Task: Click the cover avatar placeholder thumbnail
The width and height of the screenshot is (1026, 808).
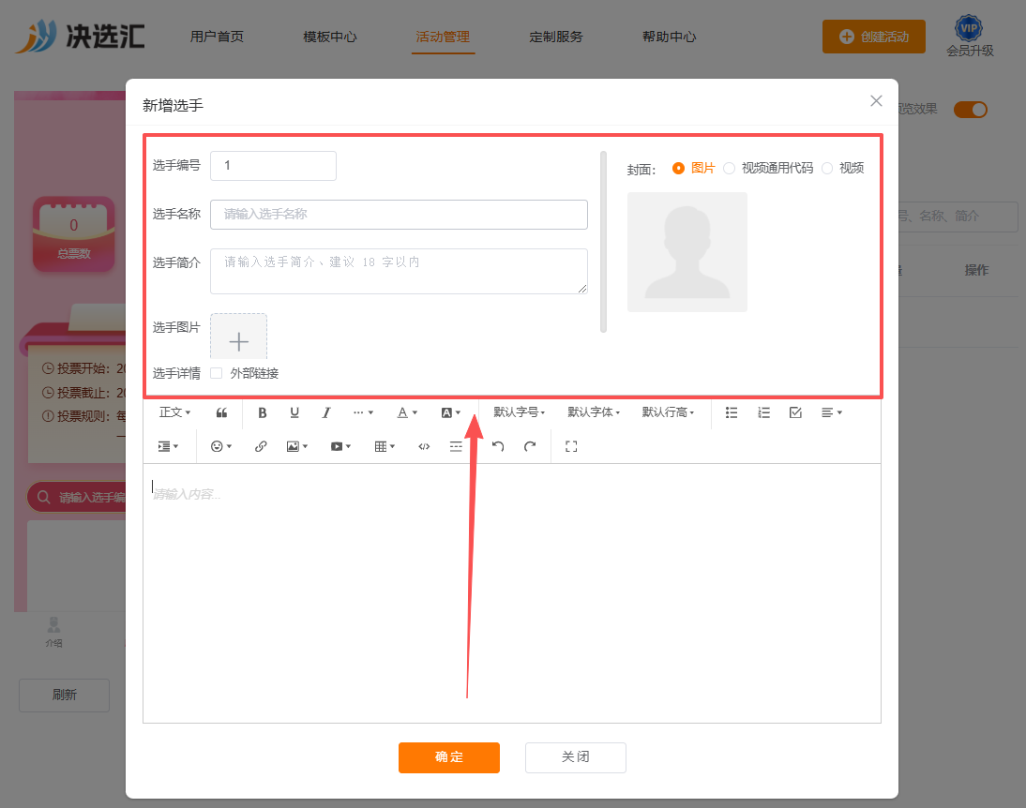Action: [687, 252]
